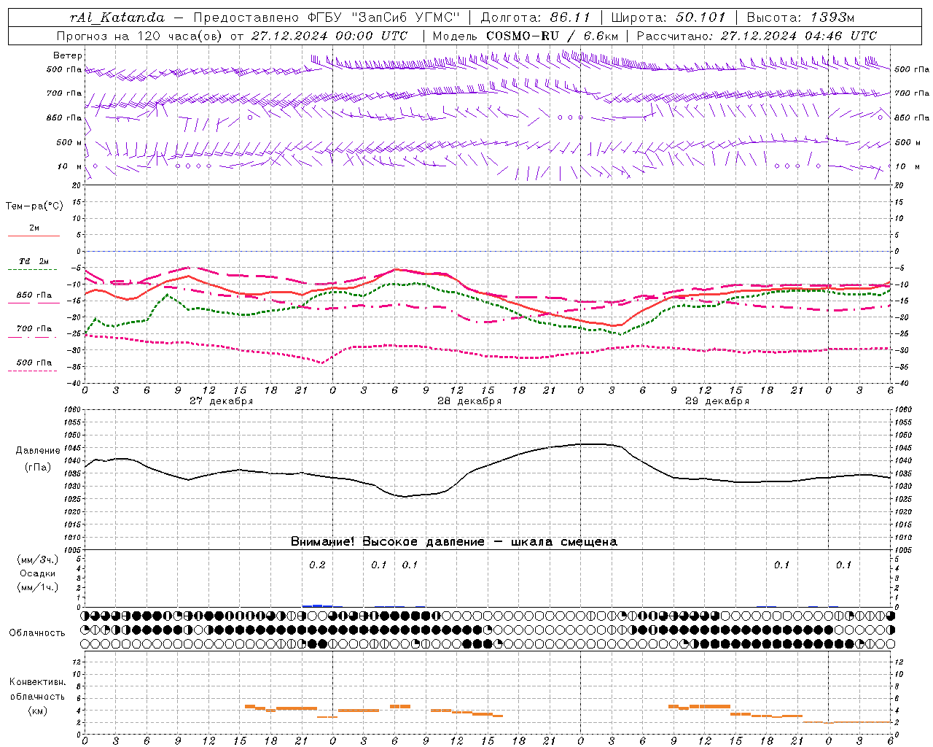
Task: Click the computed time 'Рассчитано: 27.12.2024 04:46 UTC'
Action: (x=757, y=36)
